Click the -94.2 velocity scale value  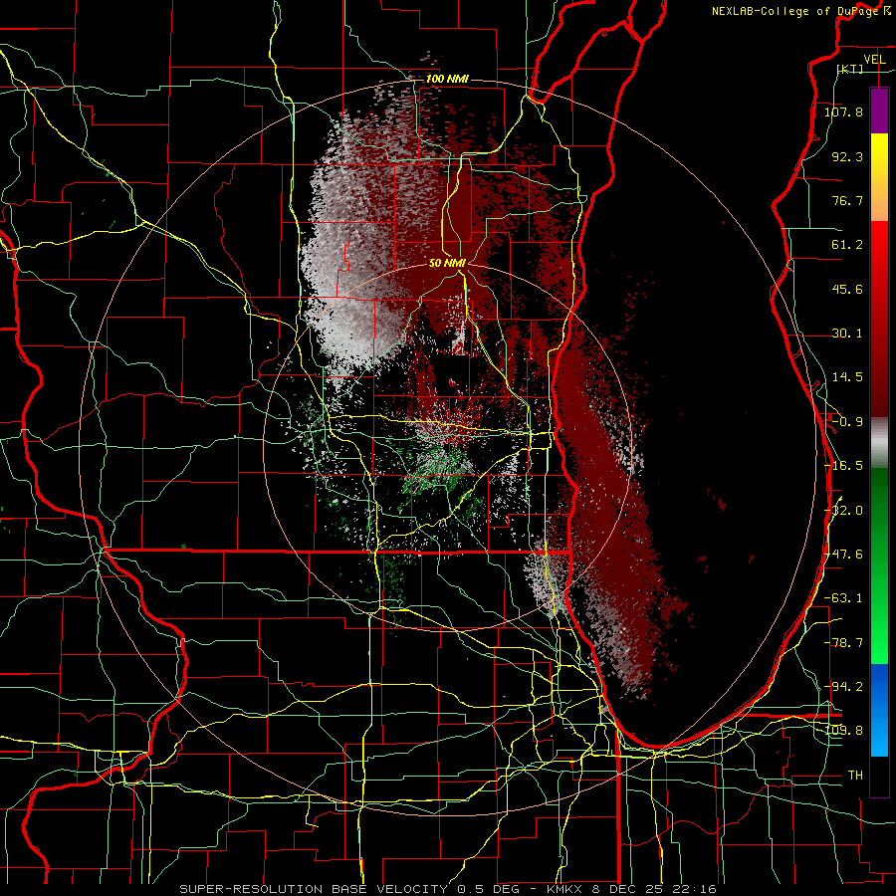(x=843, y=687)
